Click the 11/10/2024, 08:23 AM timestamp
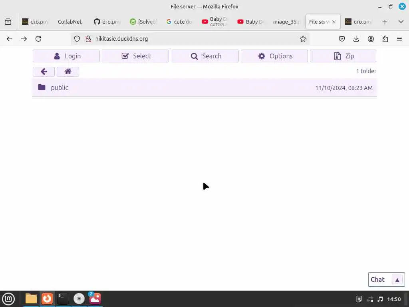 (344, 88)
